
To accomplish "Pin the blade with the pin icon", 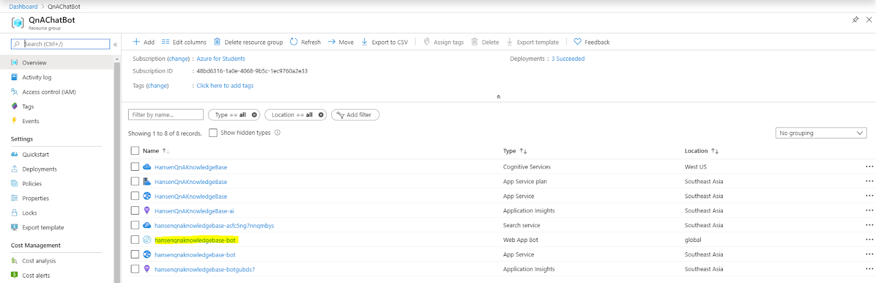I will click(855, 20).
